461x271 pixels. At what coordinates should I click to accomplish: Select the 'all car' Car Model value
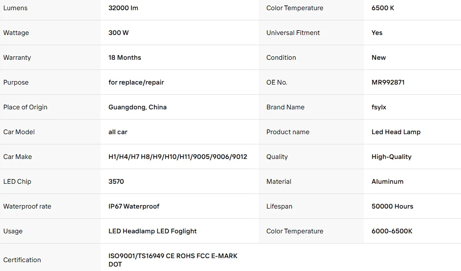[x=118, y=132]
